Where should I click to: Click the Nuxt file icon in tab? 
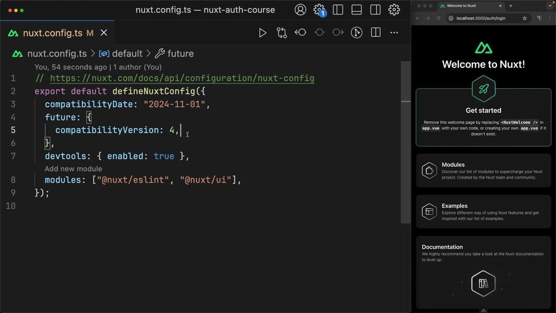(x=13, y=33)
